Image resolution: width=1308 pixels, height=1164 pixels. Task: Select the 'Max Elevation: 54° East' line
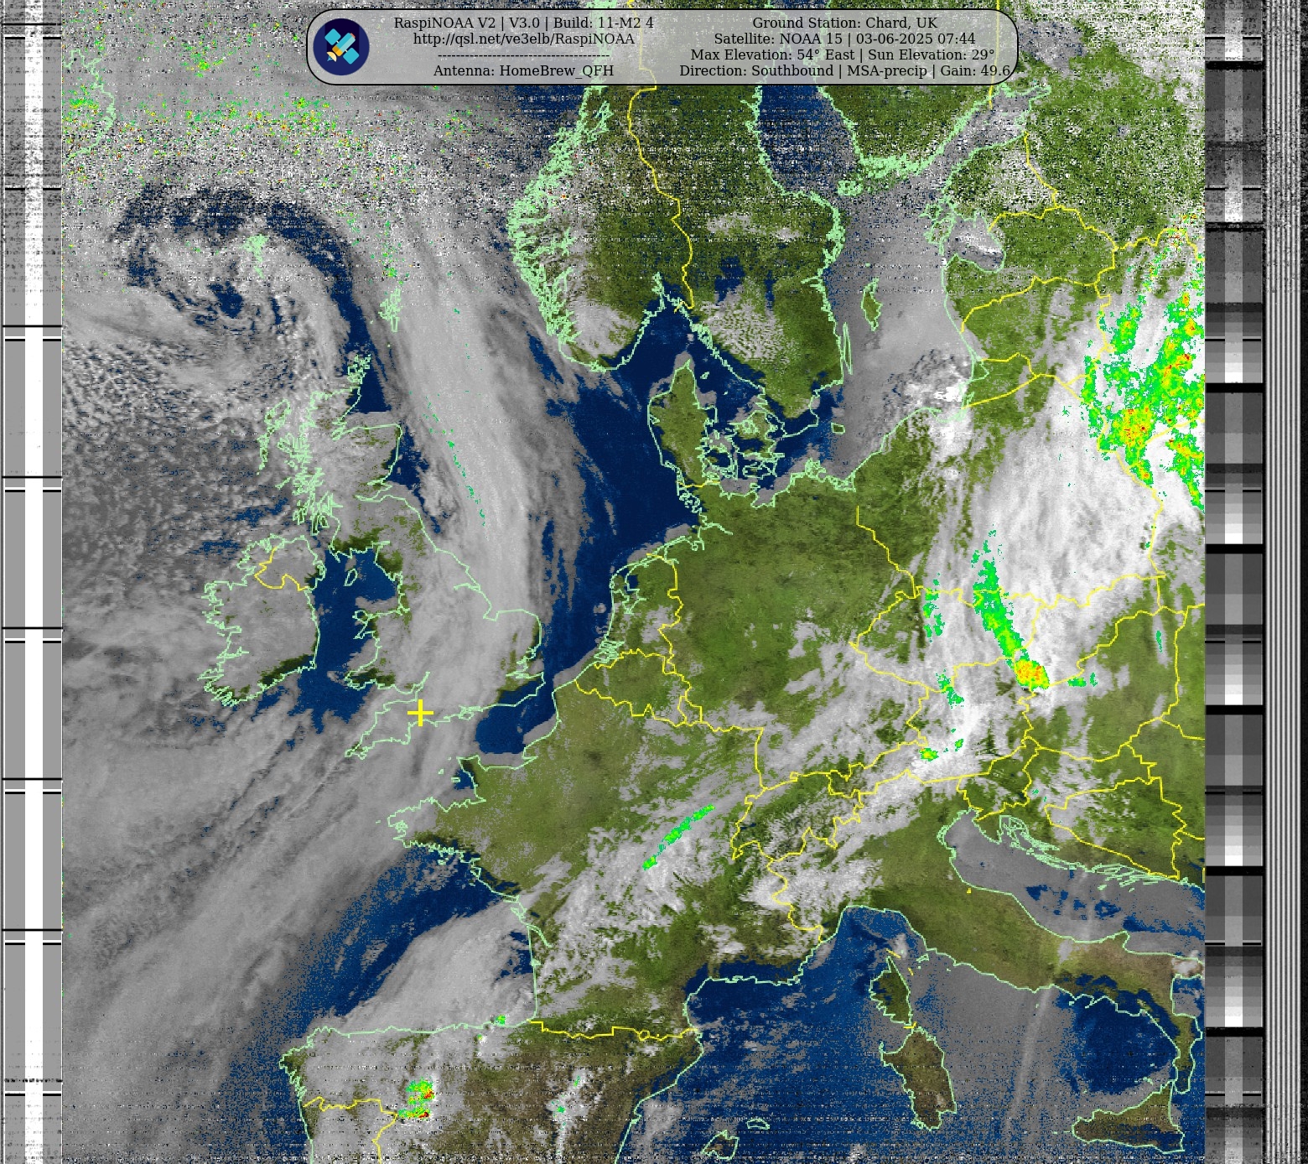click(x=843, y=55)
